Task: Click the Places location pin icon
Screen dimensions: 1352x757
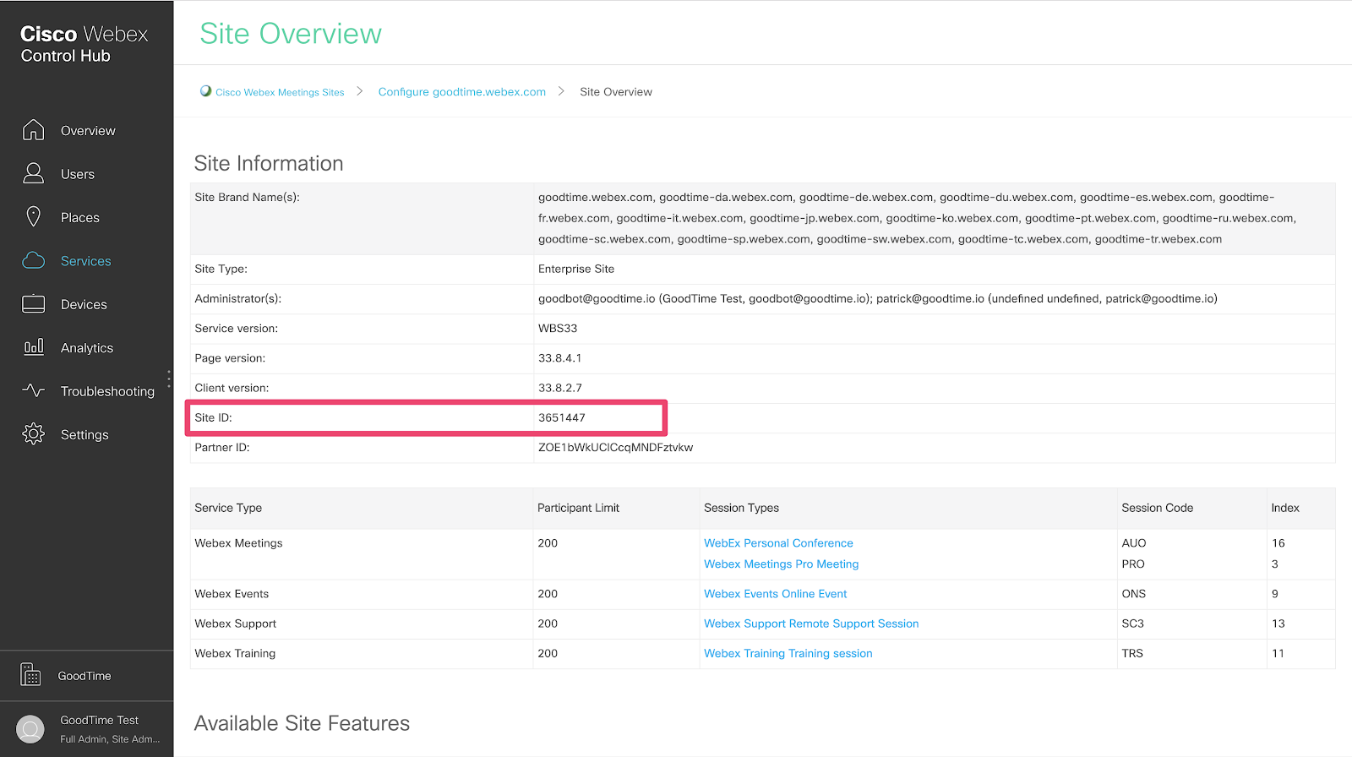Action: 34,217
